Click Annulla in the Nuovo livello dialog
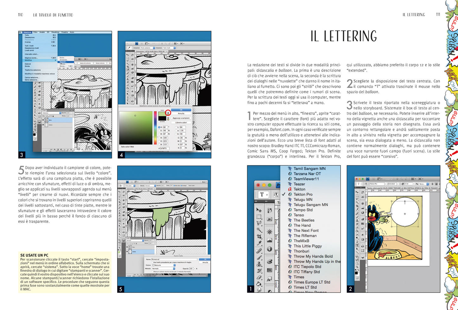Screen dimensions: 458x310 (205, 263)
